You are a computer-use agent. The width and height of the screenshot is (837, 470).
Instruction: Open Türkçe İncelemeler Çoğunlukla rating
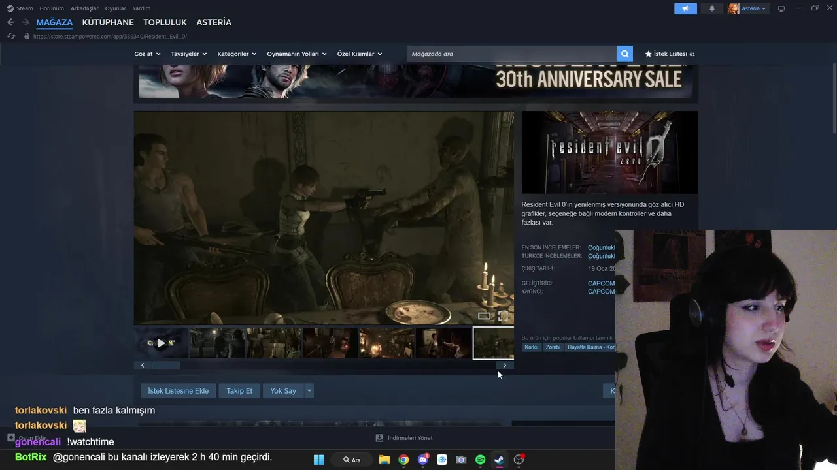click(602, 257)
